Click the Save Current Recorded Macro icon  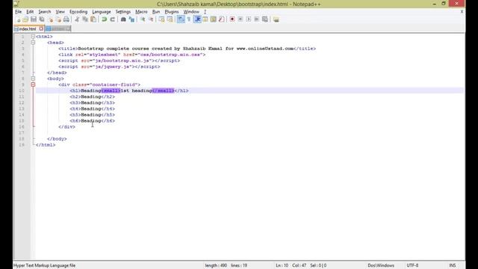coord(265,19)
